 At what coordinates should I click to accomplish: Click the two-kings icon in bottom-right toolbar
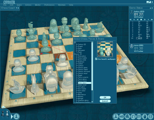[121, 117]
